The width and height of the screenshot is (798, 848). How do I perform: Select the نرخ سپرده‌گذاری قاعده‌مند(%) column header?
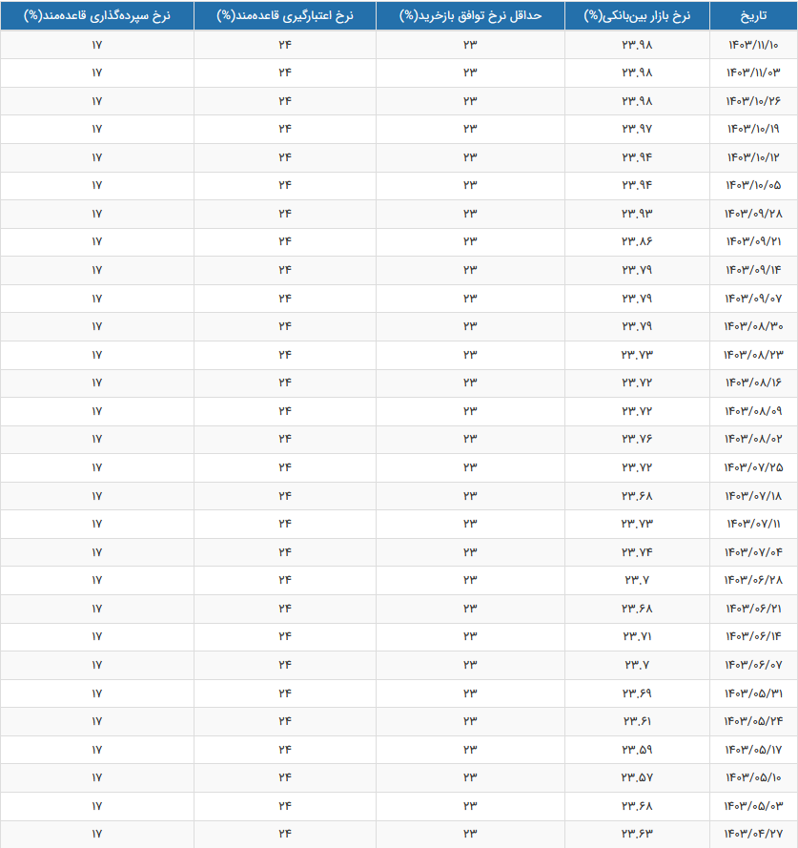[96, 16]
